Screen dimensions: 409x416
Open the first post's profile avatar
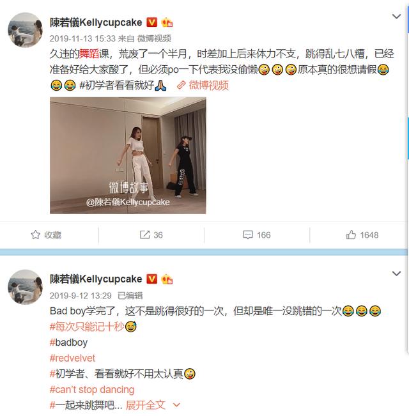point(25,29)
